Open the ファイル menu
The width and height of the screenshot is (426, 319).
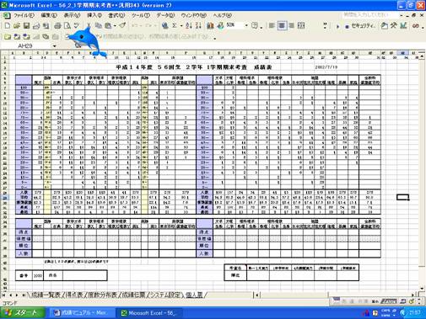pos(24,15)
